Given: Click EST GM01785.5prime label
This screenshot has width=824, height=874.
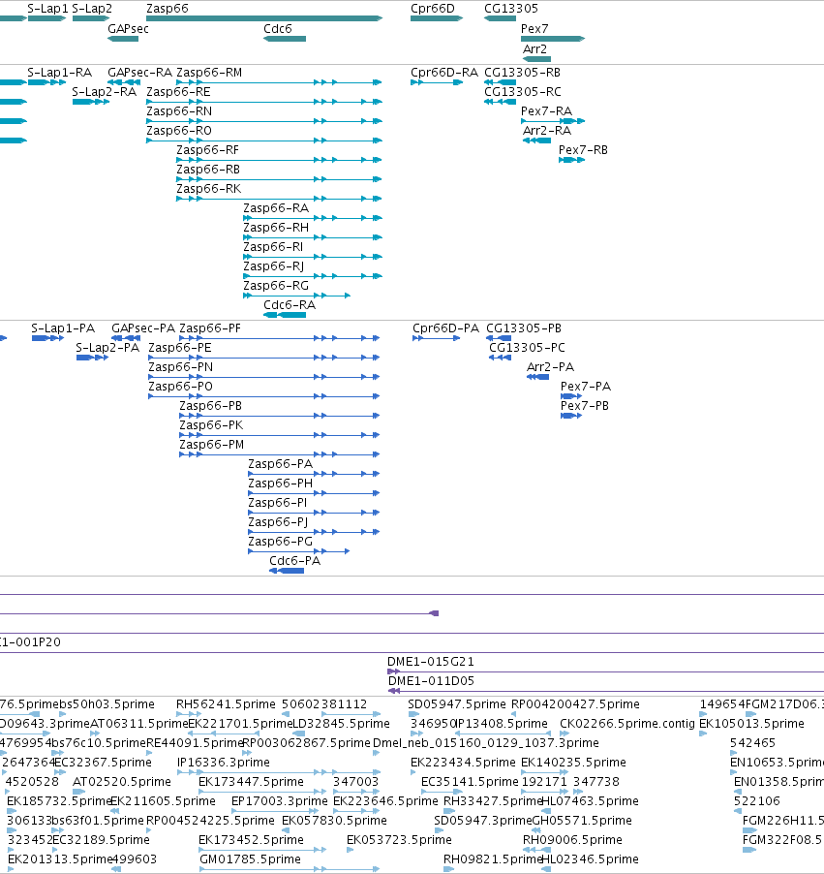Looking at the screenshot, I should [x=250, y=858].
